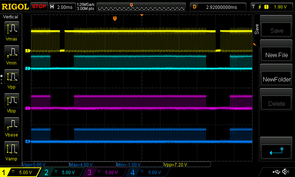
Task: Click the STOP run status indicator
Action: click(39, 6)
